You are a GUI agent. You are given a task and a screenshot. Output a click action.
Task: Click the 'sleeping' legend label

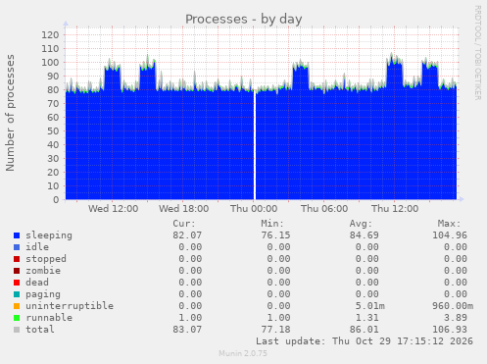(49, 235)
